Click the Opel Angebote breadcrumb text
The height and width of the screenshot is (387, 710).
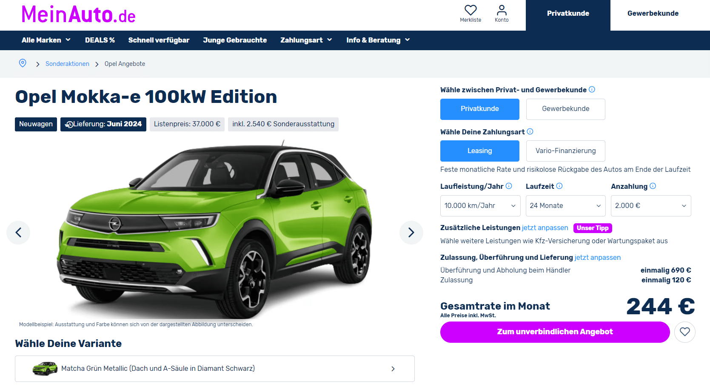125,64
